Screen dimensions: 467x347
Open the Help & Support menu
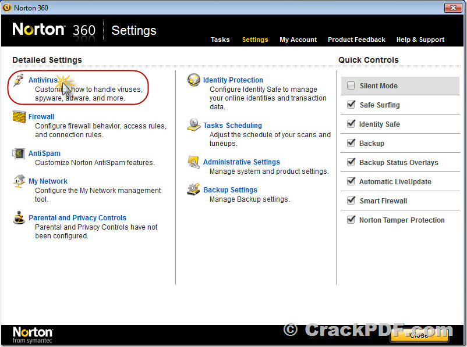420,40
